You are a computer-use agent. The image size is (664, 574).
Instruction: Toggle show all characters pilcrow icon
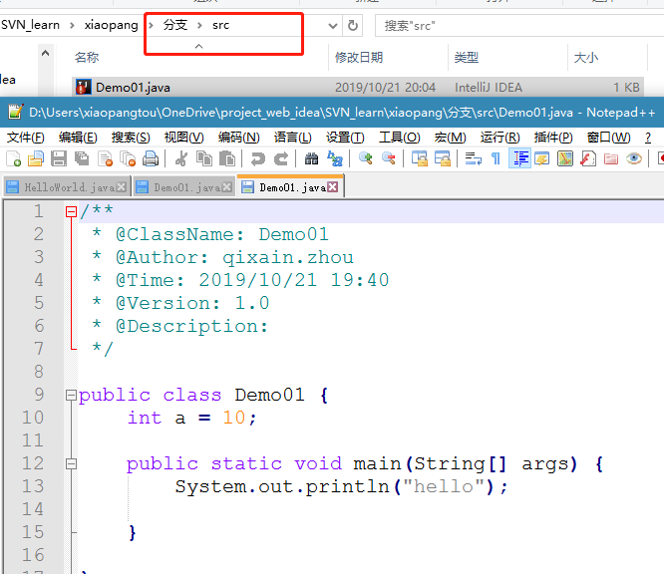click(x=496, y=159)
